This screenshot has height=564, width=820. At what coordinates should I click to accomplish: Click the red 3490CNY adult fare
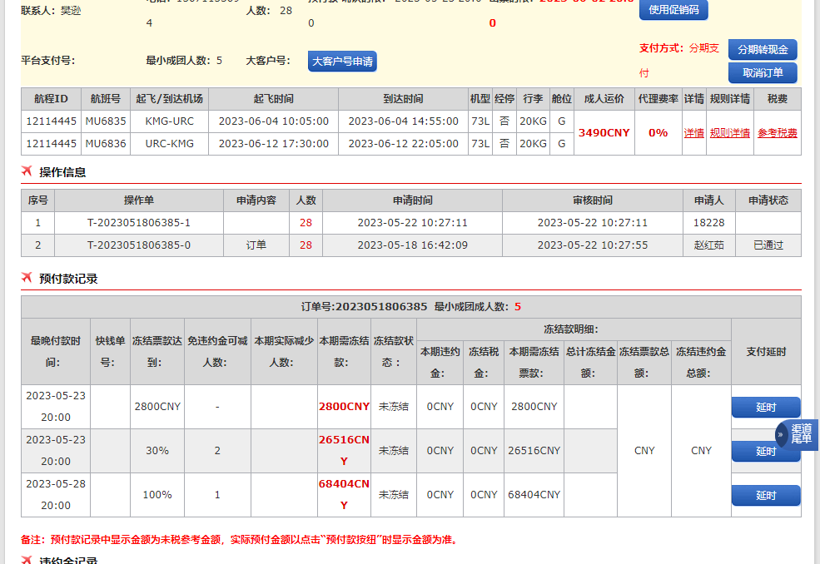(604, 133)
